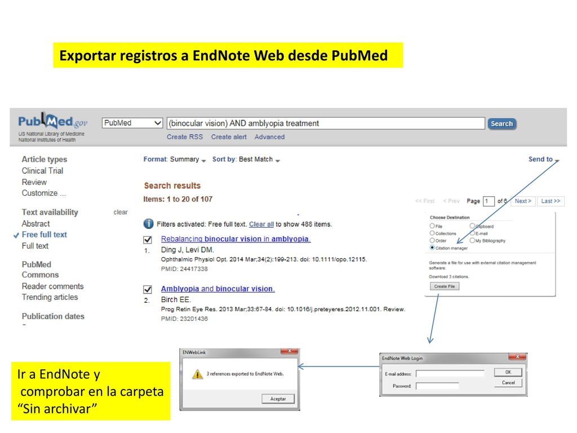
Task: Click in the PubMed search query field
Action: [326, 123]
